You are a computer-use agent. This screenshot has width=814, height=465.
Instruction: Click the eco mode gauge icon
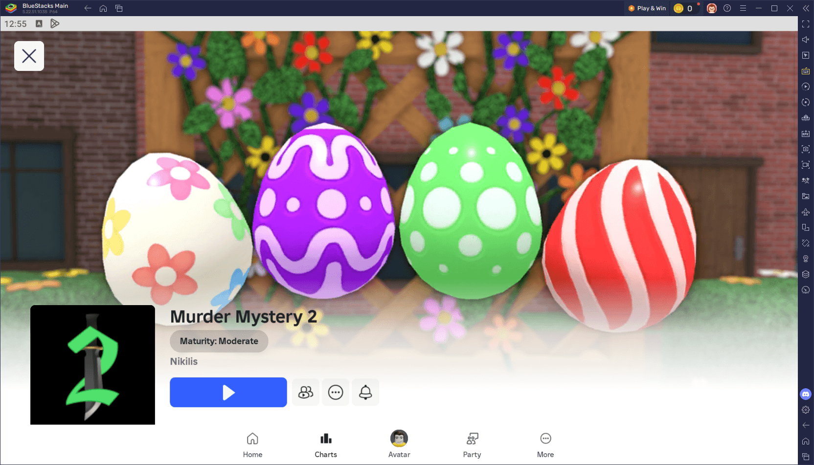(x=806, y=290)
